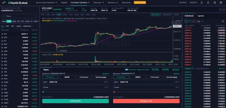
Task: Favorite the HT row star
Action: (x=2, y=41)
